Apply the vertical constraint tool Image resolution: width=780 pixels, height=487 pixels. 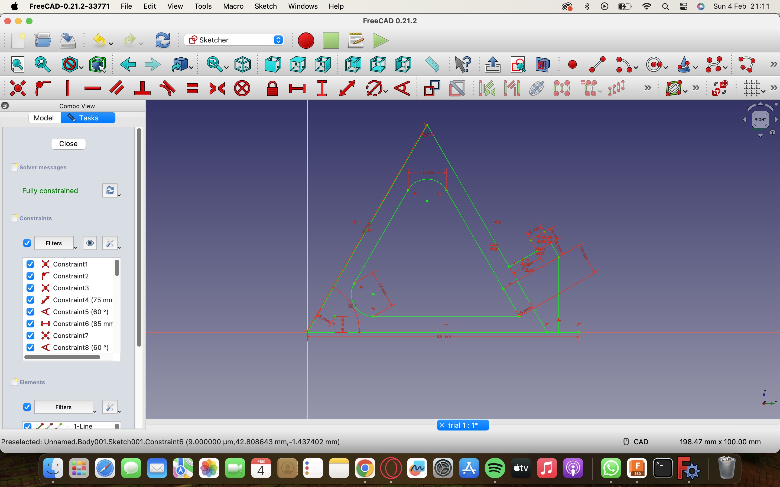68,88
